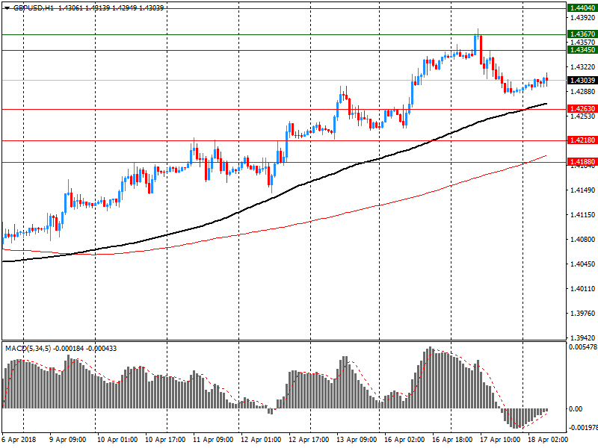Click the 12 Apr 17:00 time label
Viewport: 598px width, 448px height.
(x=309, y=439)
